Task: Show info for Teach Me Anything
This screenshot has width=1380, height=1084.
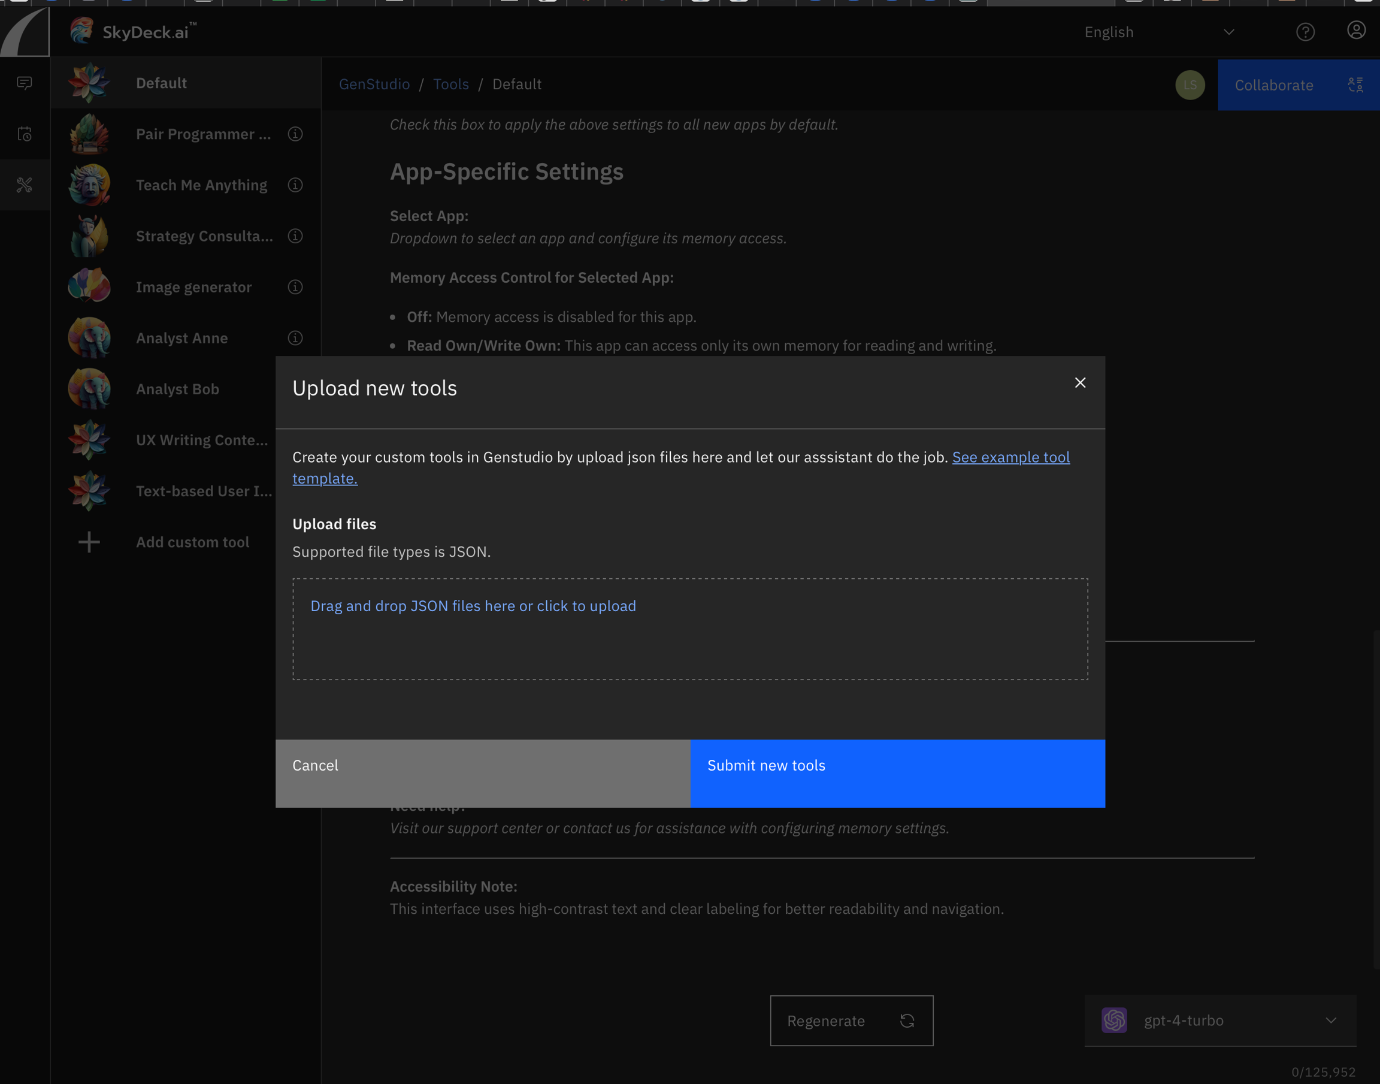Action: 295,185
